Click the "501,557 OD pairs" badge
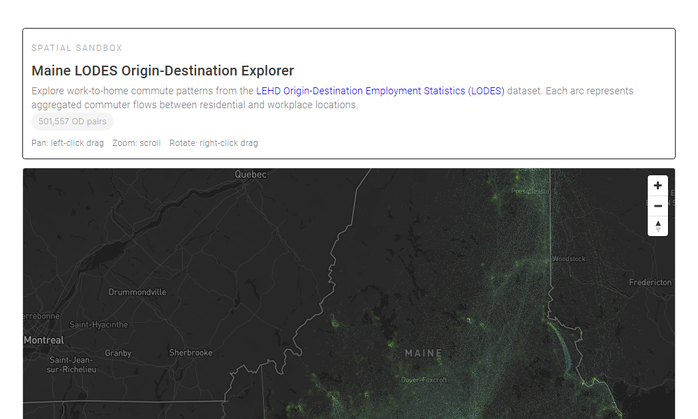Viewport: 698px width, 419px height. click(72, 121)
